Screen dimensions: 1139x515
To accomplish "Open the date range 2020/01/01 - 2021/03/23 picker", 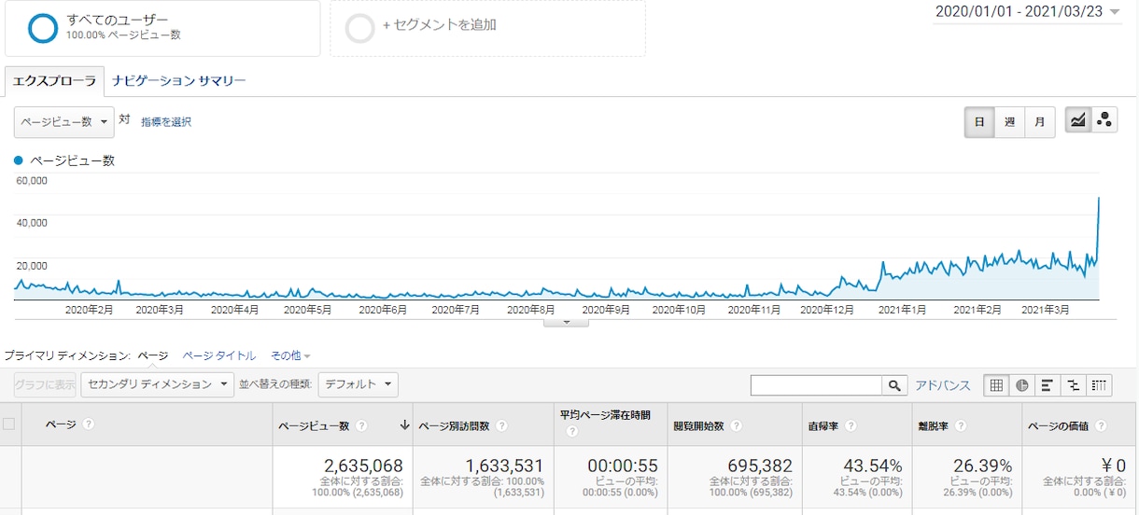I will [x=1027, y=12].
